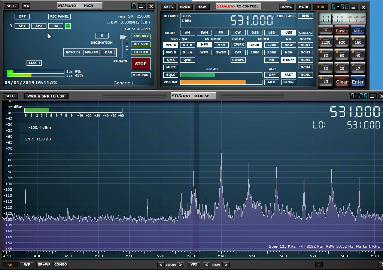Viewport: 383px width, 270px height.
Task: Click the keypad Clear button
Action: point(342,80)
